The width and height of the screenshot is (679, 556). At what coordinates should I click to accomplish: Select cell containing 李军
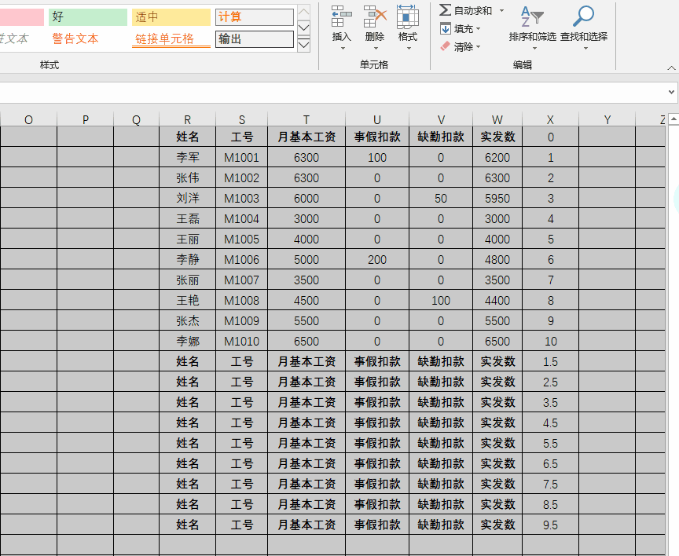tap(188, 158)
